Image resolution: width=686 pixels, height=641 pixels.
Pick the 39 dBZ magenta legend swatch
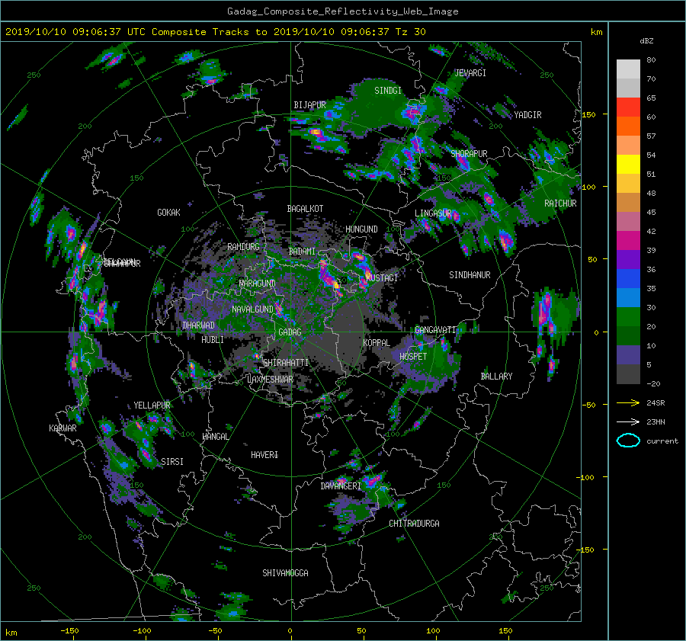pos(628,241)
